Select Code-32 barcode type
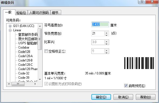Screen dimensions: 159x103 click(x=24, y=73)
